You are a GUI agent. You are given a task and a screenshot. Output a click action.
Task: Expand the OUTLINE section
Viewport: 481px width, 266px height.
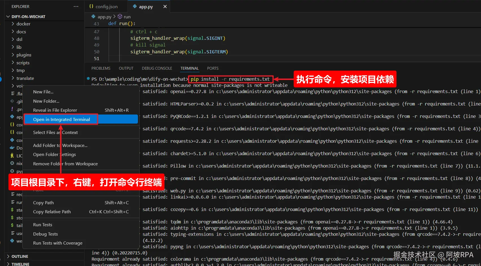click(45, 256)
